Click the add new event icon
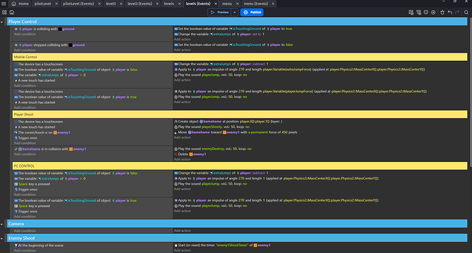 tap(411, 12)
